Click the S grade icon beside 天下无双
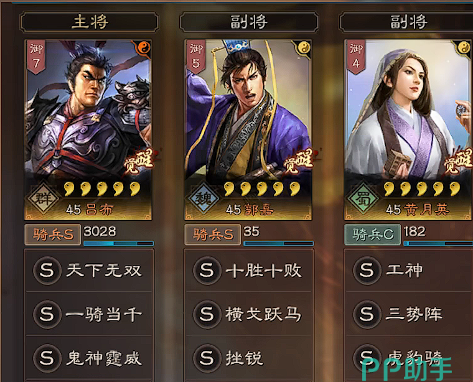473x382 pixels. tap(47, 270)
